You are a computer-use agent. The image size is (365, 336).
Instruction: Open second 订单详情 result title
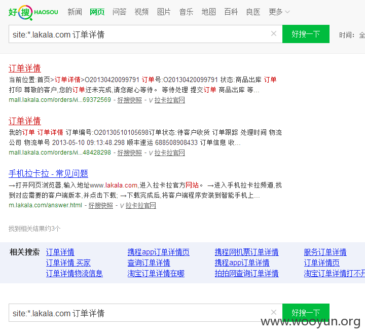(x=25, y=121)
